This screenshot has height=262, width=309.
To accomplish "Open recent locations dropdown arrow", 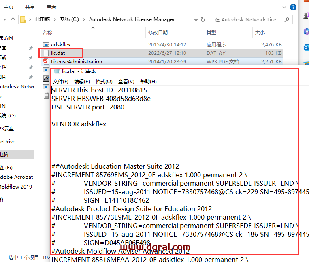I will (4, 19).
